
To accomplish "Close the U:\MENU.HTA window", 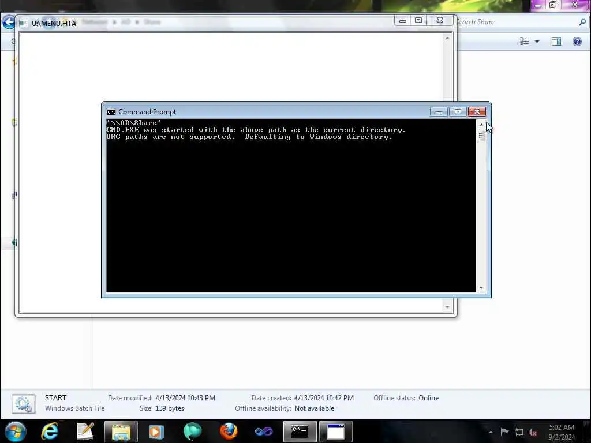I will click(440, 21).
